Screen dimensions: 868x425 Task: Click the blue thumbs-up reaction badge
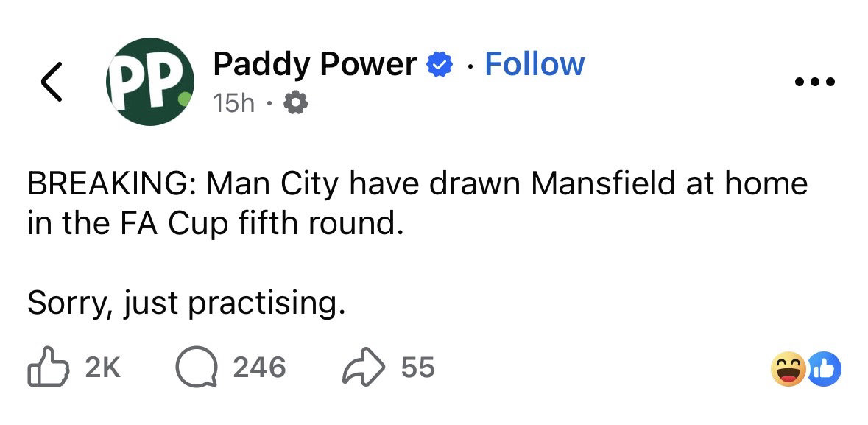tap(823, 370)
